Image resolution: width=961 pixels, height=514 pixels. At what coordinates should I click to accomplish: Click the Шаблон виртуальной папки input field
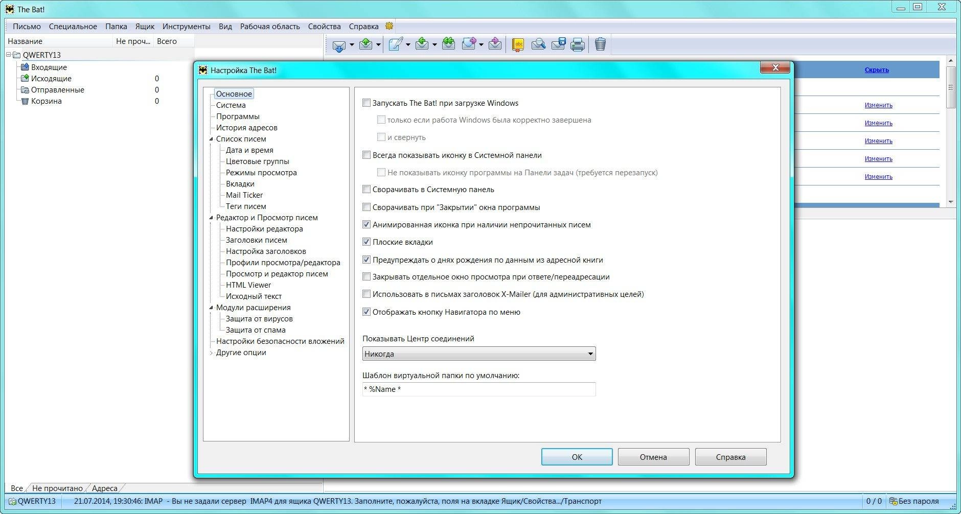coord(479,389)
